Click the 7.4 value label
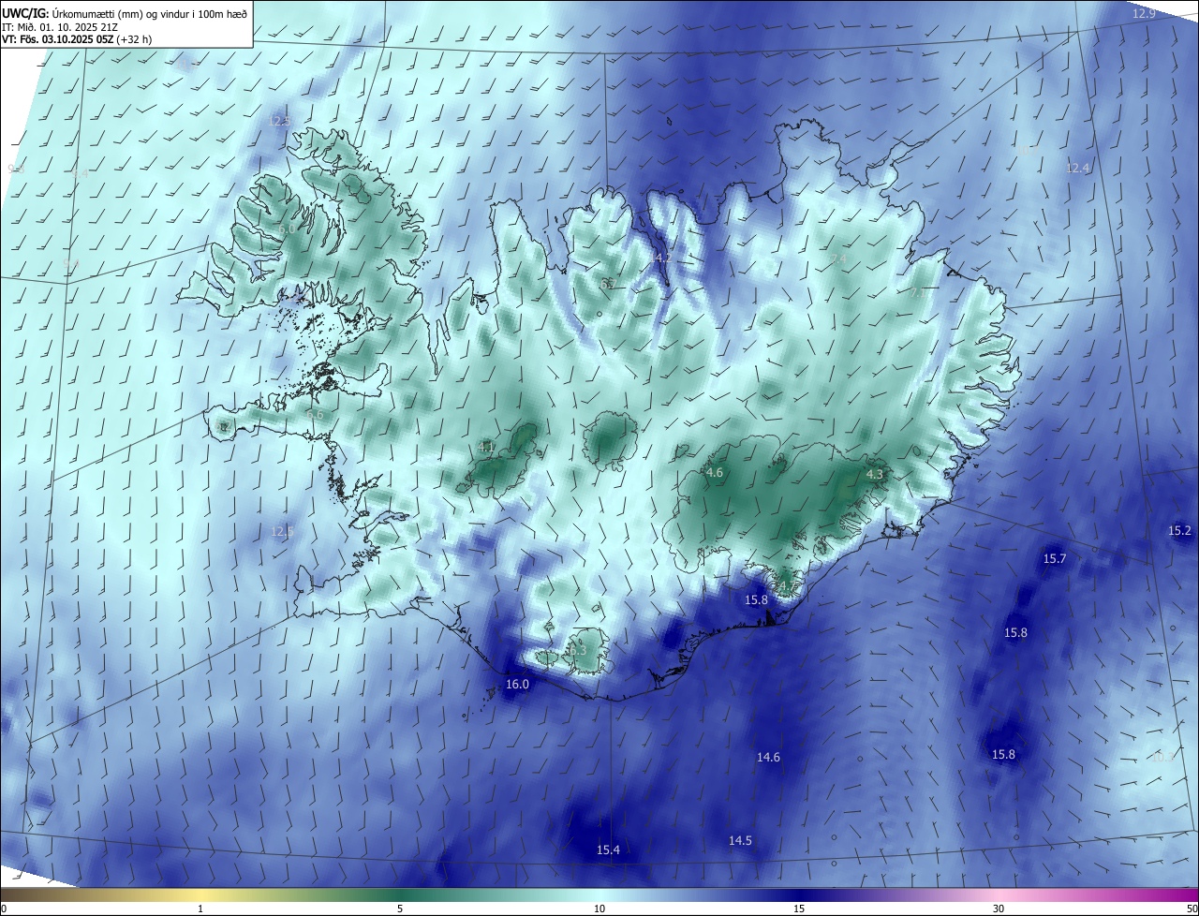The image size is (1199, 916). click(x=838, y=259)
